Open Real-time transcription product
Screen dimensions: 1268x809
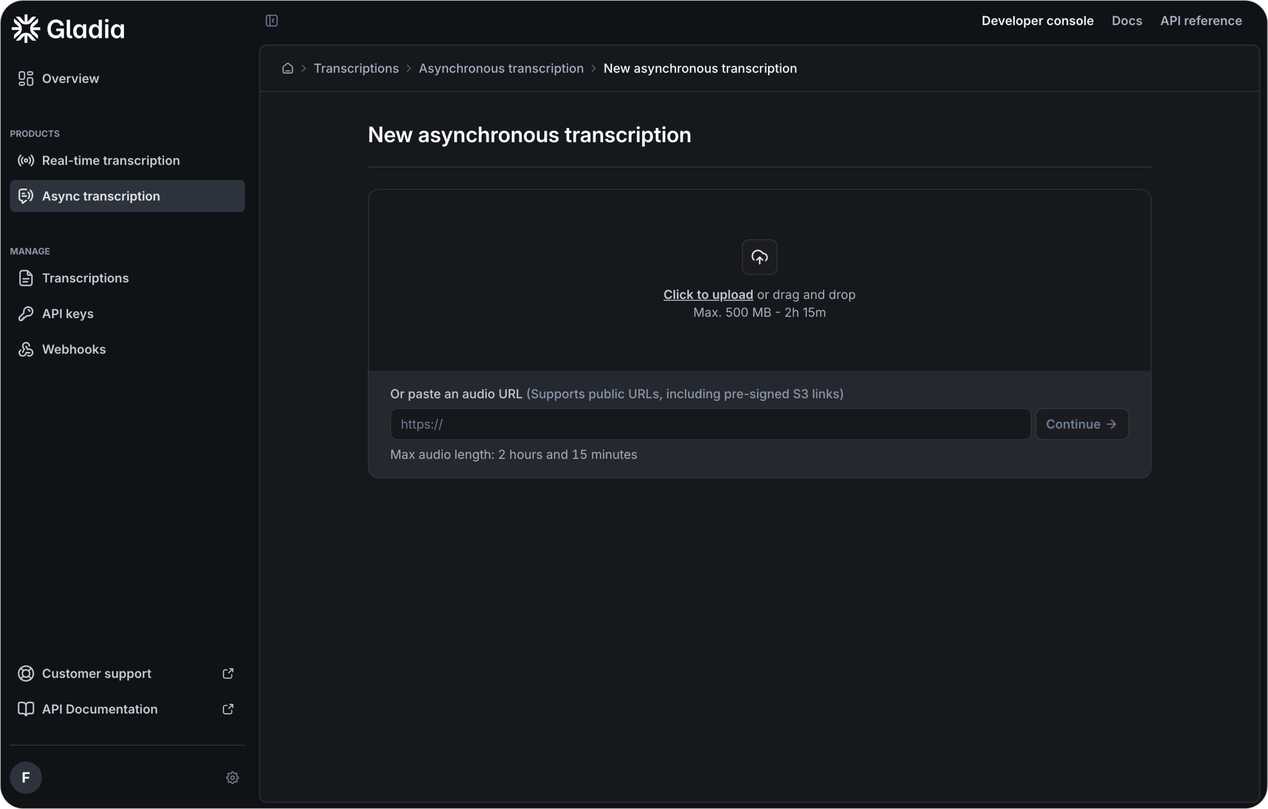(x=111, y=161)
